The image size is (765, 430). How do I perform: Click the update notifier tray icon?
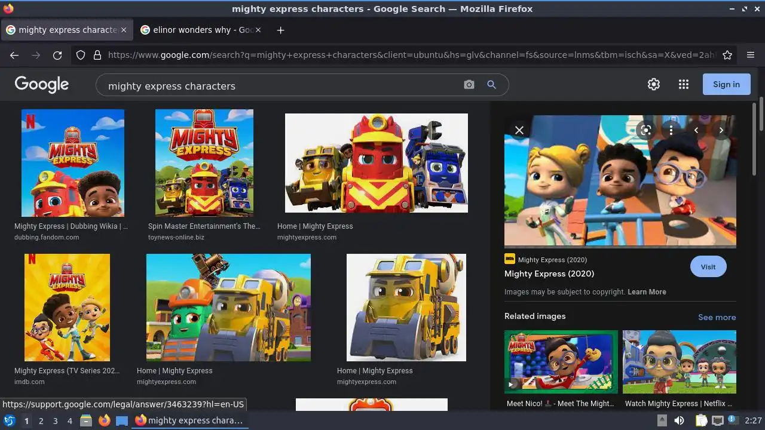[x=733, y=420]
